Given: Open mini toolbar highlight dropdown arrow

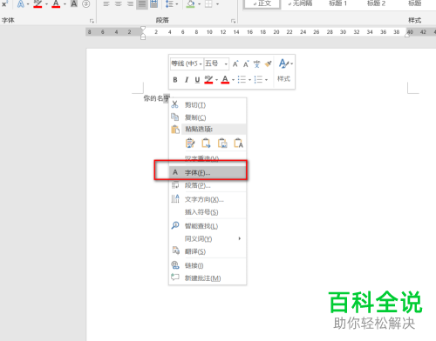Looking at the screenshot, I should [x=216, y=80].
